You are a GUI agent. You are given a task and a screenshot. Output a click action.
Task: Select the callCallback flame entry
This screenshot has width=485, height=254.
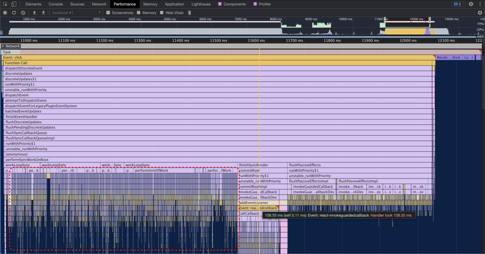point(249,213)
